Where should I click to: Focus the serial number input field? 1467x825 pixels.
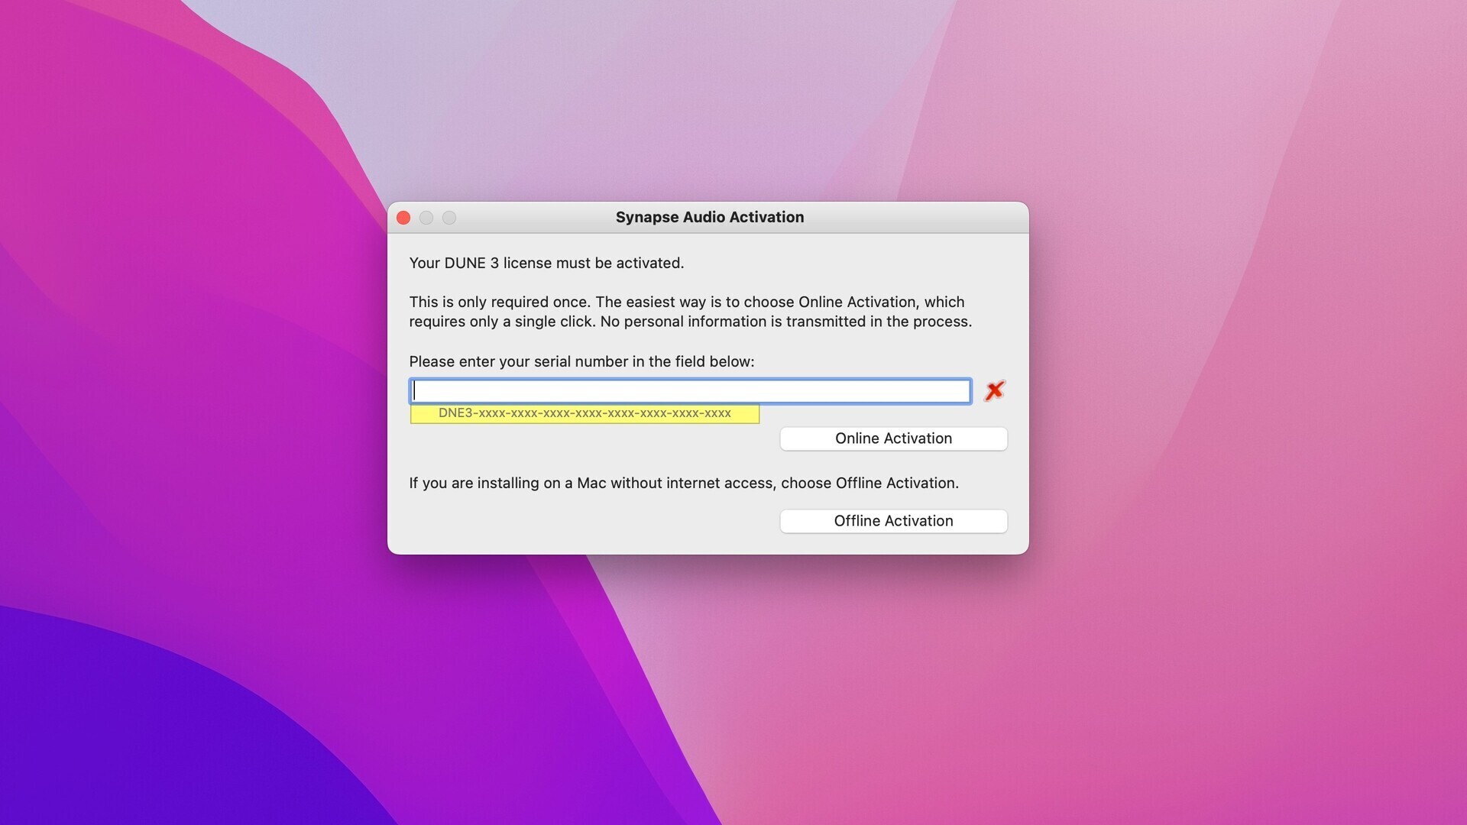point(690,391)
